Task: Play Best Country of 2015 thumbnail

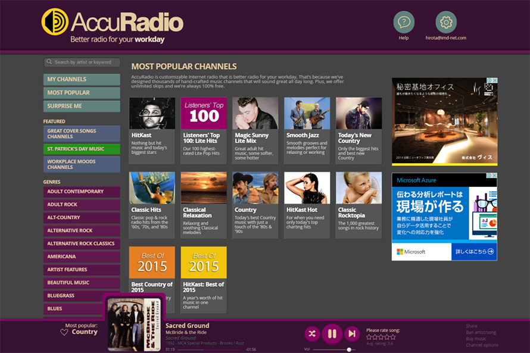Action: [152, 263]
